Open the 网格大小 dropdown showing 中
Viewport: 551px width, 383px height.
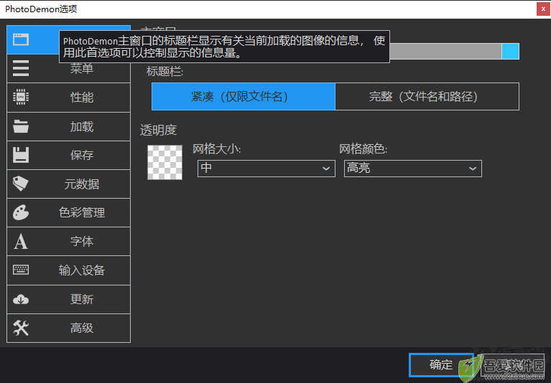[267, 169]
